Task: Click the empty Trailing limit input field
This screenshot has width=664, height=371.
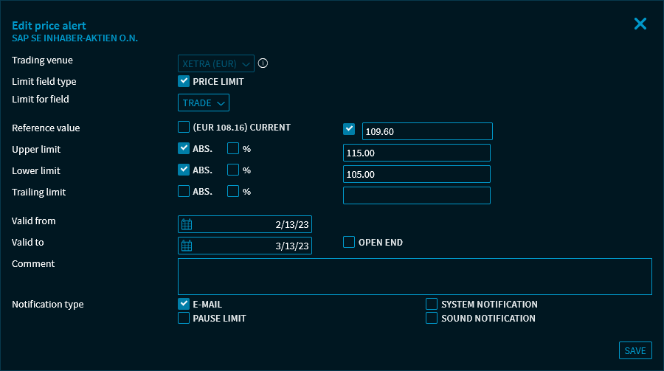Action: click(x=416, y=195)
